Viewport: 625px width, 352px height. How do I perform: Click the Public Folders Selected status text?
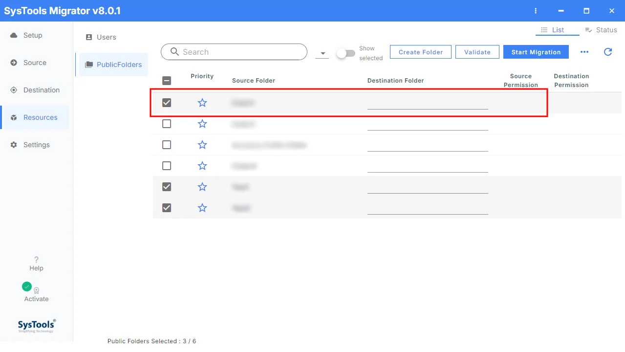(x=151, y=341)
